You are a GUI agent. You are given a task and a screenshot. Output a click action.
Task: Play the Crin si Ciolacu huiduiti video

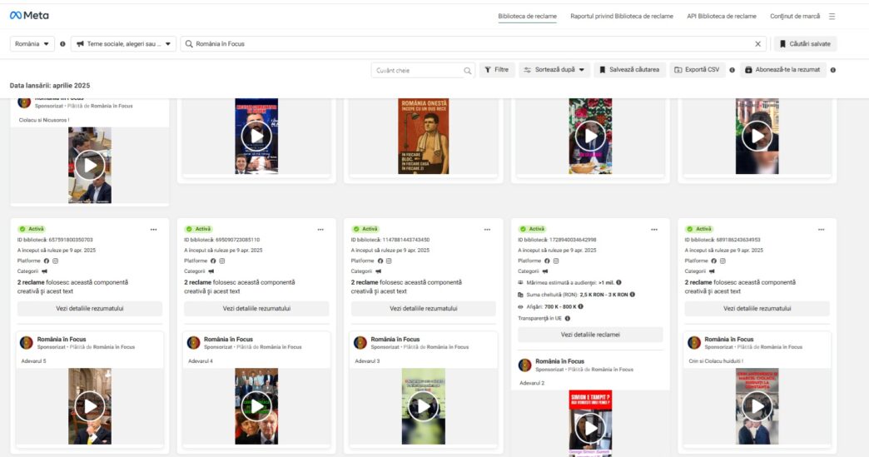pos(757,406)
